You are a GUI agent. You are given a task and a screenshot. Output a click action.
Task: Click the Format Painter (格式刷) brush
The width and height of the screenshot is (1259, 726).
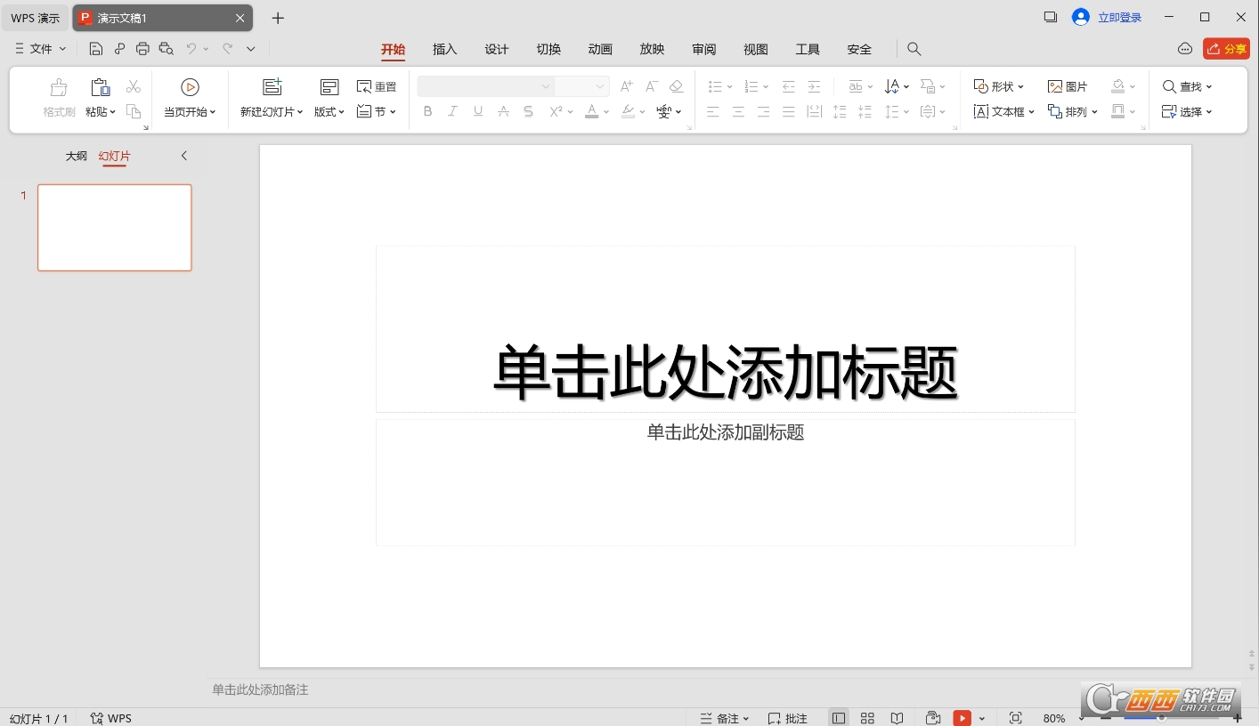tap(59, 87)
